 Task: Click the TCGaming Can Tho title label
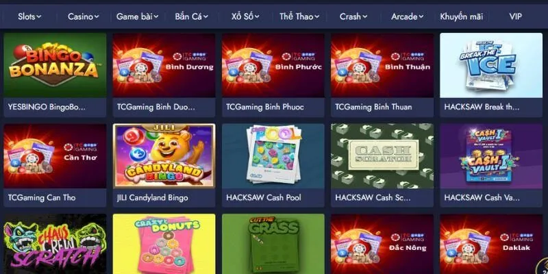point(42,197)
